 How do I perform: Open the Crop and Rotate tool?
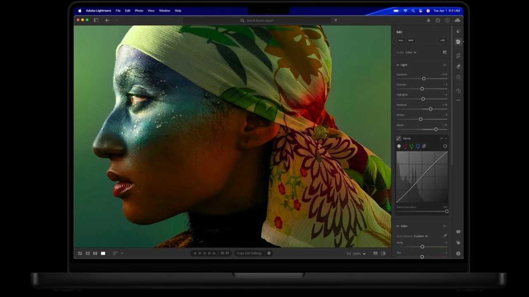[x=458, y=56]
